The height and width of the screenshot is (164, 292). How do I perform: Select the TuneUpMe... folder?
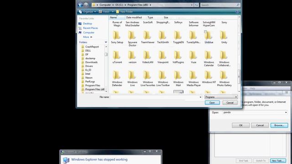[x=193, y=37]
